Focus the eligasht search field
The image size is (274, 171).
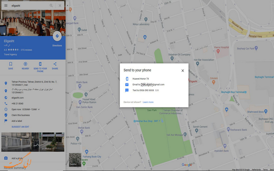tap(30, 5)
